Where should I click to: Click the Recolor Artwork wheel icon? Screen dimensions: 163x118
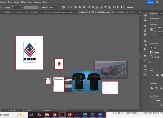pyautogui.click(x=63, y=7)
